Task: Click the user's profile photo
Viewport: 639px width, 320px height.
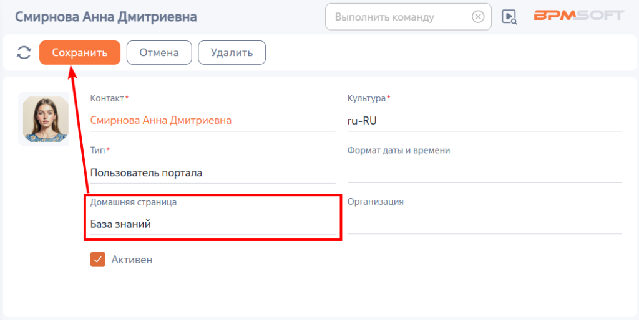Action: 45,119
